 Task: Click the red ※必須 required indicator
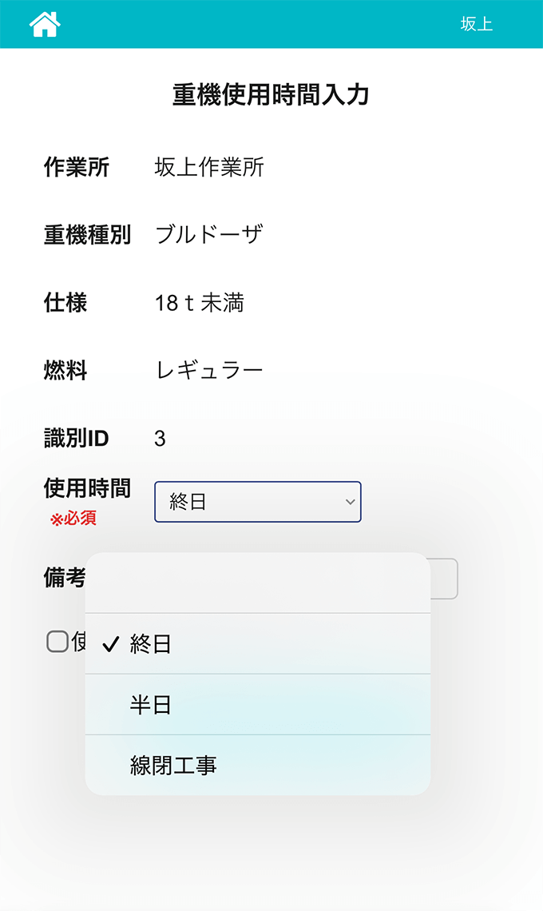74,519
